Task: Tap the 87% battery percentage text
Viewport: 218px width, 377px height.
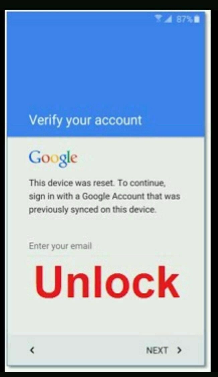Action: (x=185, y=19)
